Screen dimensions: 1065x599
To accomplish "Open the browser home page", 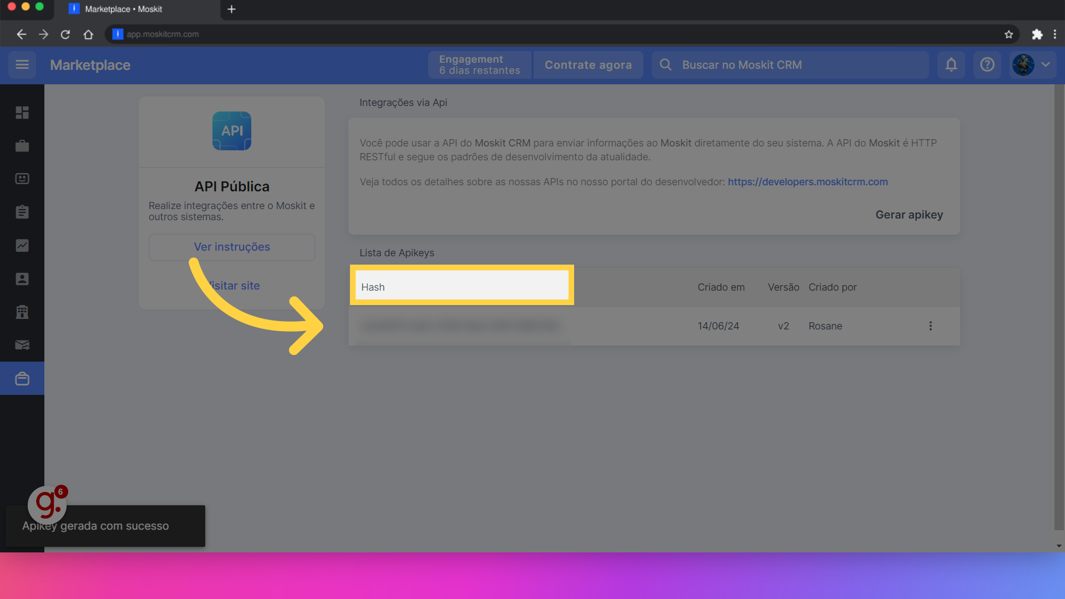I will 88,34.
